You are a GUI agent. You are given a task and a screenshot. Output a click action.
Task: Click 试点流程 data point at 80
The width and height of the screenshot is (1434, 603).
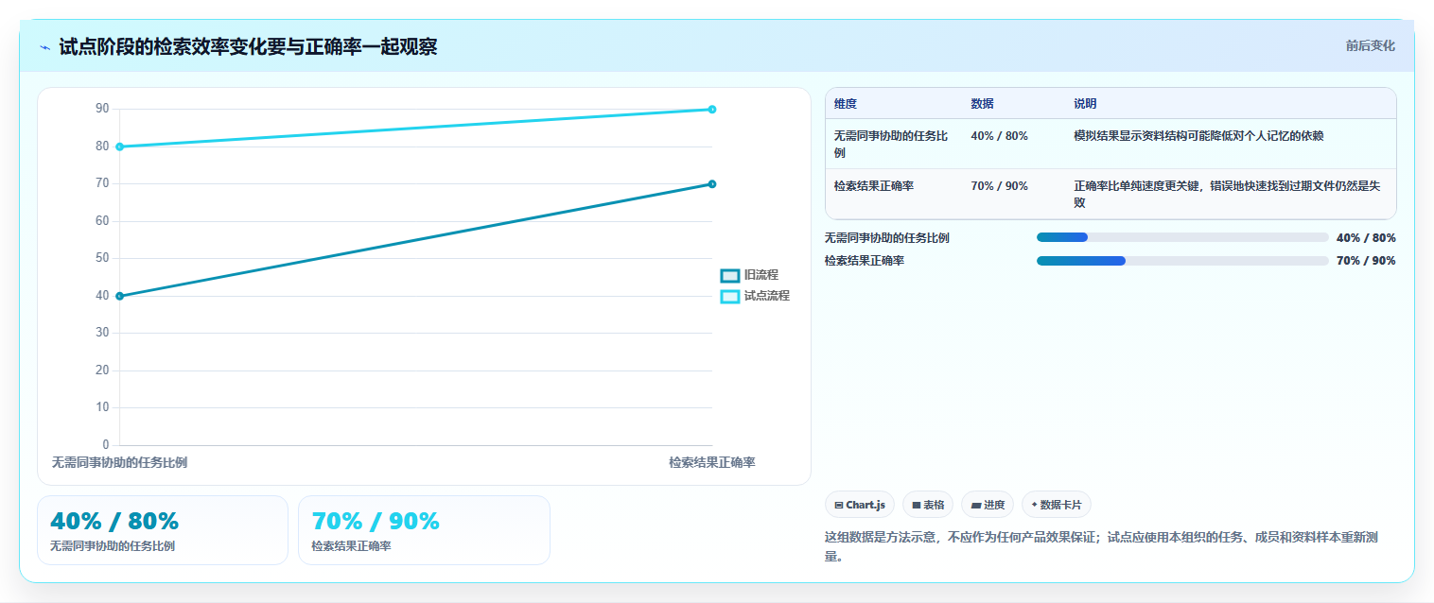(x=119, y=146)
